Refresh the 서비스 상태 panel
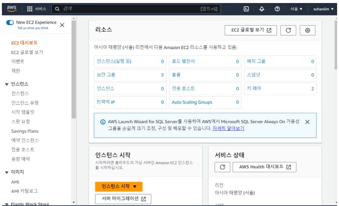Viewport: 339px width, 206px height. [x=222, y=167]
